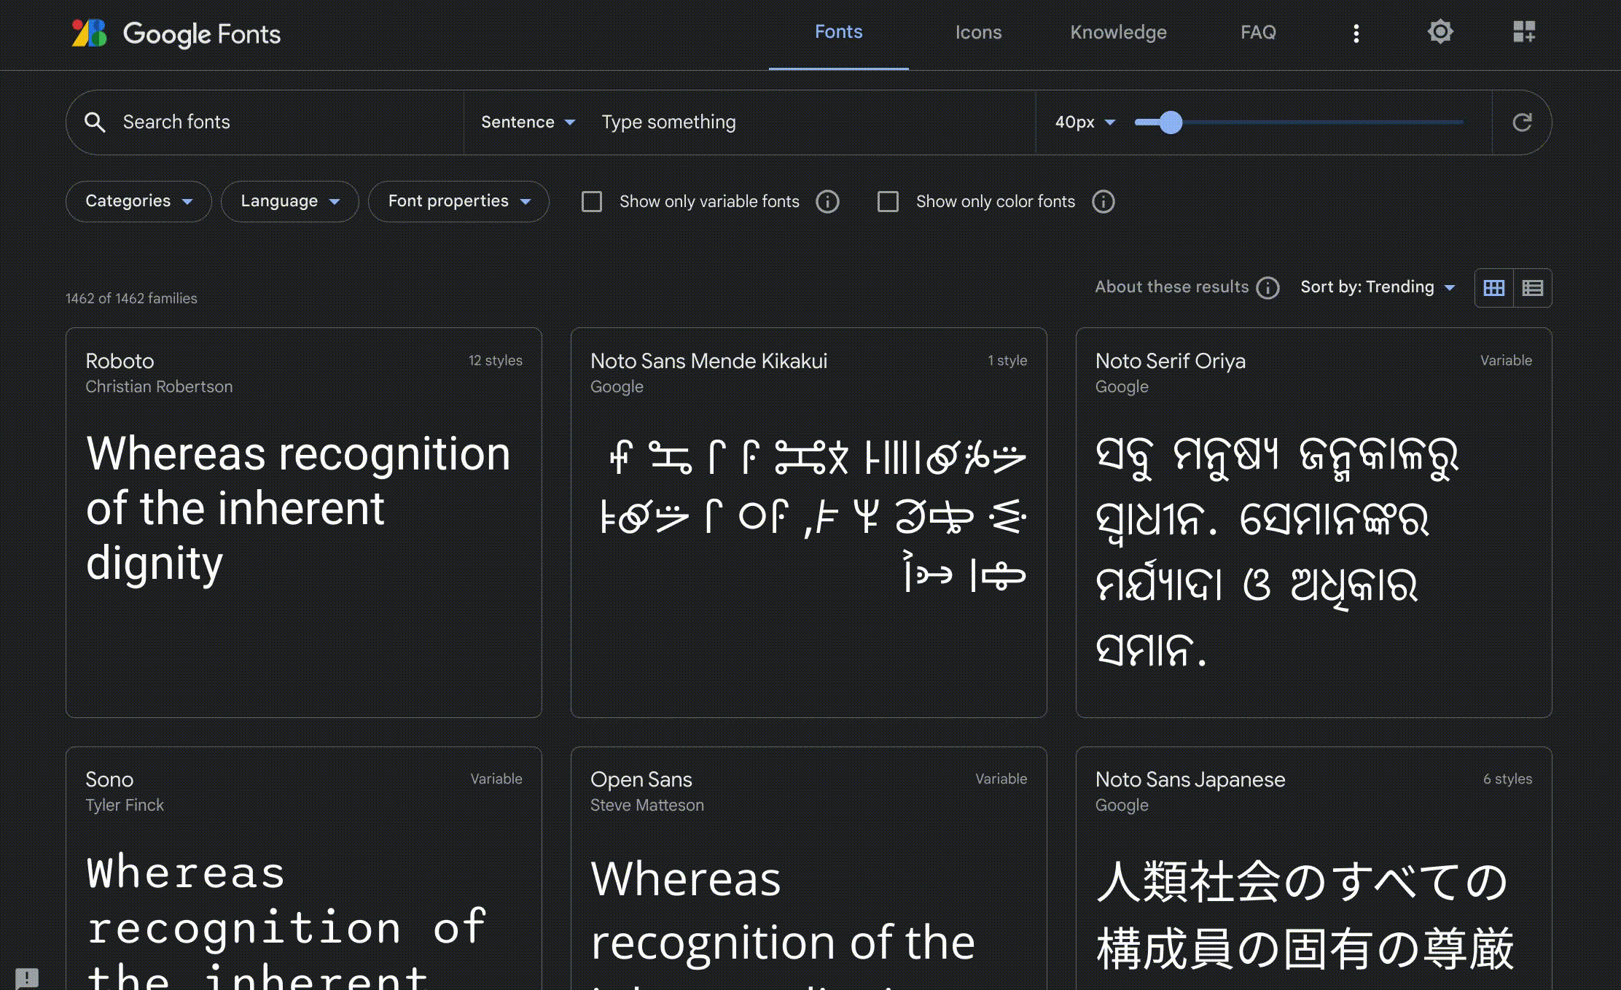Open font search with the magnifier icon
The image size is (1621, 990).
(95, 122)
